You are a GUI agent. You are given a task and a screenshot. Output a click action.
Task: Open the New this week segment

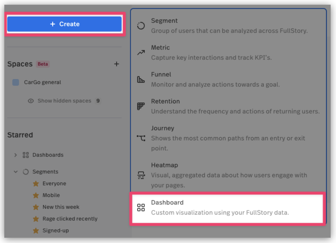(x=61, y=207)
